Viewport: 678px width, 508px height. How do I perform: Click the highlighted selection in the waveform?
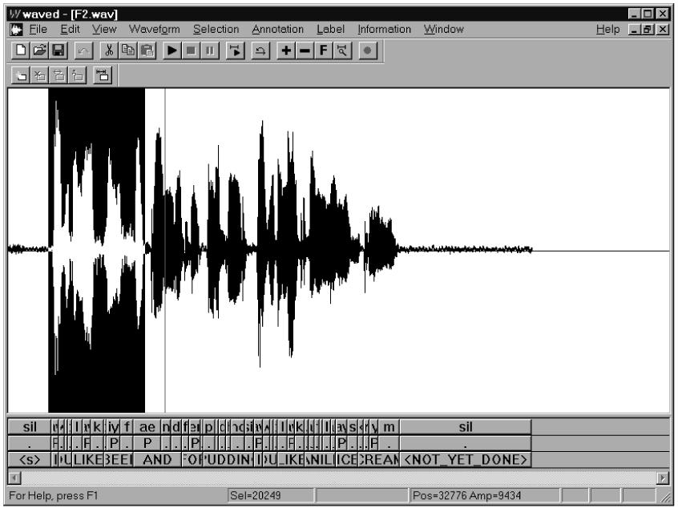(x=96, y=250)
